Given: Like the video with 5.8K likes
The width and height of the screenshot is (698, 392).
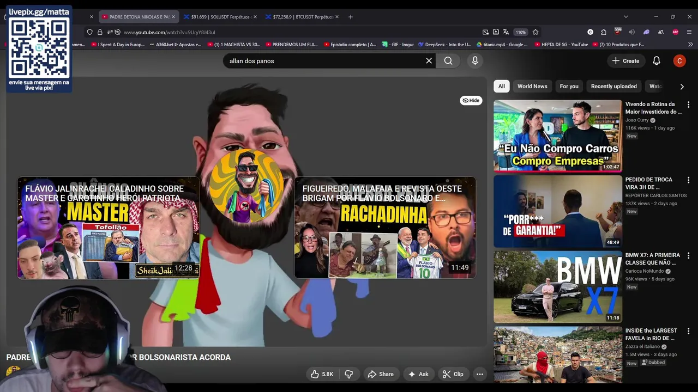Looking at the screenshot, I should [x=322, y=374].
